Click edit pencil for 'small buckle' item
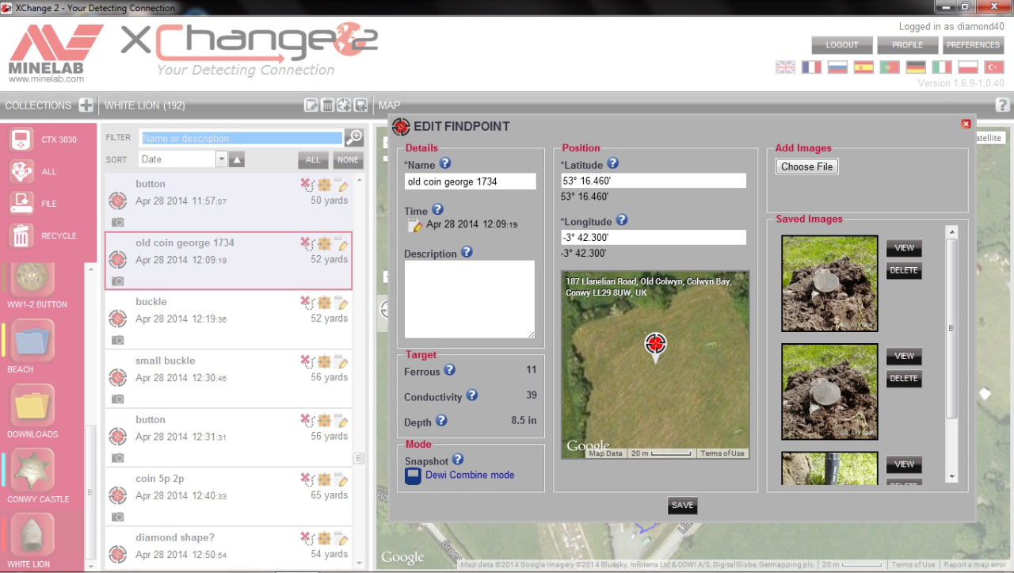 [343, 362]
